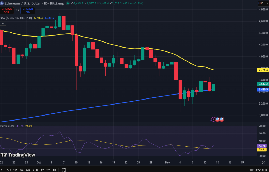This screenshot has width=269, height=172.
Task: Select the YTD range tab
Action: click(35, 170)
